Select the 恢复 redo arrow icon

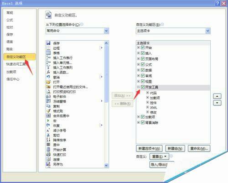point(48,125)
